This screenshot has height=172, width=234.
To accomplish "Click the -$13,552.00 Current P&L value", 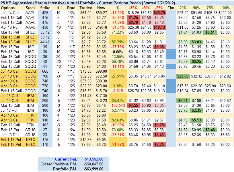I will (x=94, y=159).
